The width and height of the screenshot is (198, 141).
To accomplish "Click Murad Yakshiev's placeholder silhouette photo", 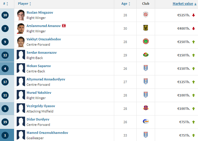I will [21, 95].
